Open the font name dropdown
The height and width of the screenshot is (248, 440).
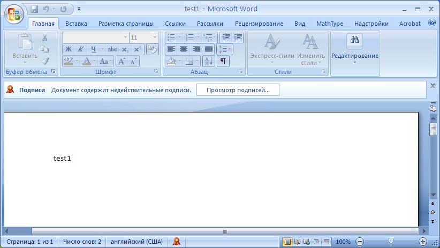point(125,37)
